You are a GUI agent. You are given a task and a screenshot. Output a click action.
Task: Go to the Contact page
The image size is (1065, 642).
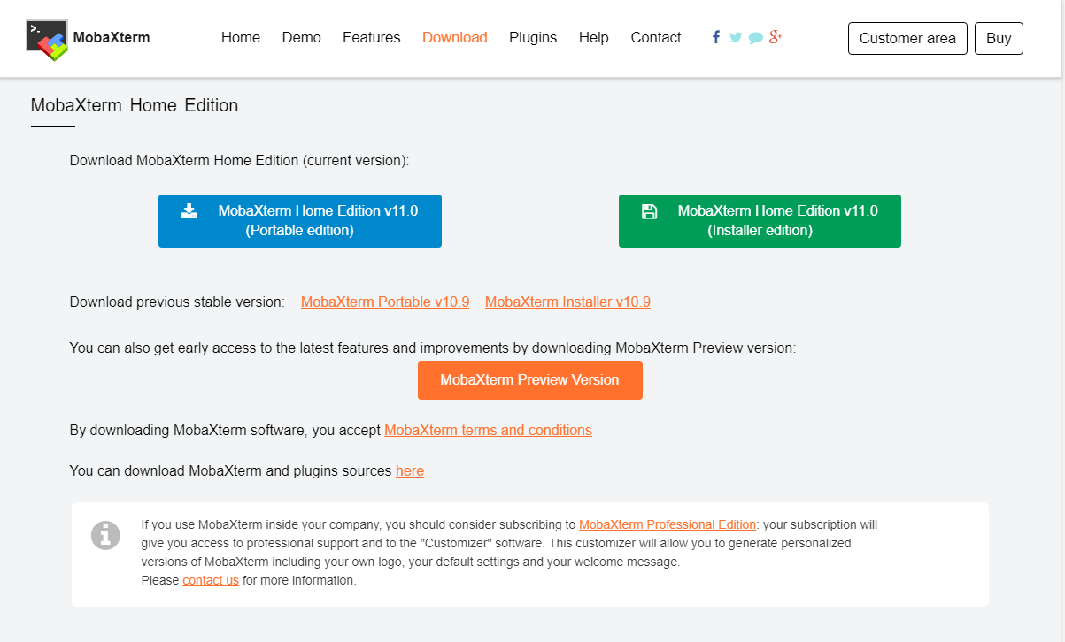[x=656, y=38]
